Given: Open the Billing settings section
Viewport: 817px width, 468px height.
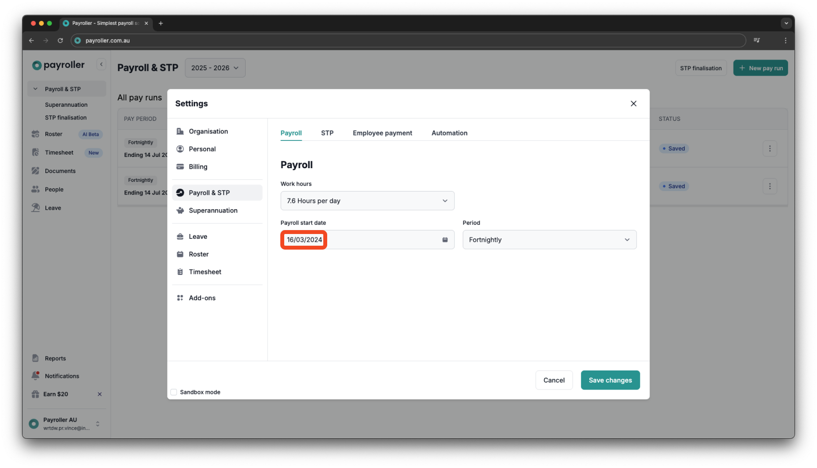Looking at the screenshot, I should point(197,166).
